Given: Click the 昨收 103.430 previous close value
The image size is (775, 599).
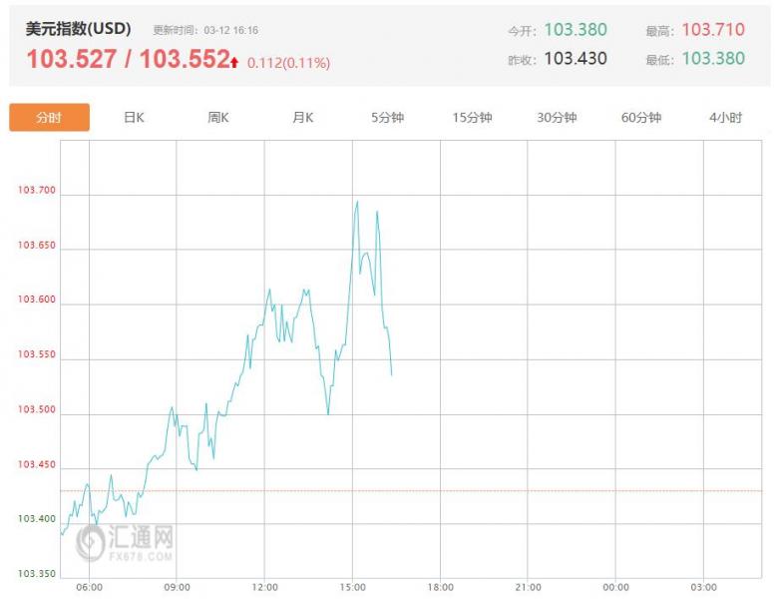Looking at the screenshot, I should [575, 59].
